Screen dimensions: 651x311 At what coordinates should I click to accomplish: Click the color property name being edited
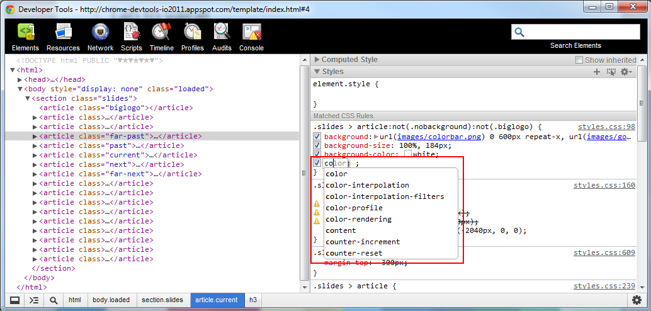point(335,163)
